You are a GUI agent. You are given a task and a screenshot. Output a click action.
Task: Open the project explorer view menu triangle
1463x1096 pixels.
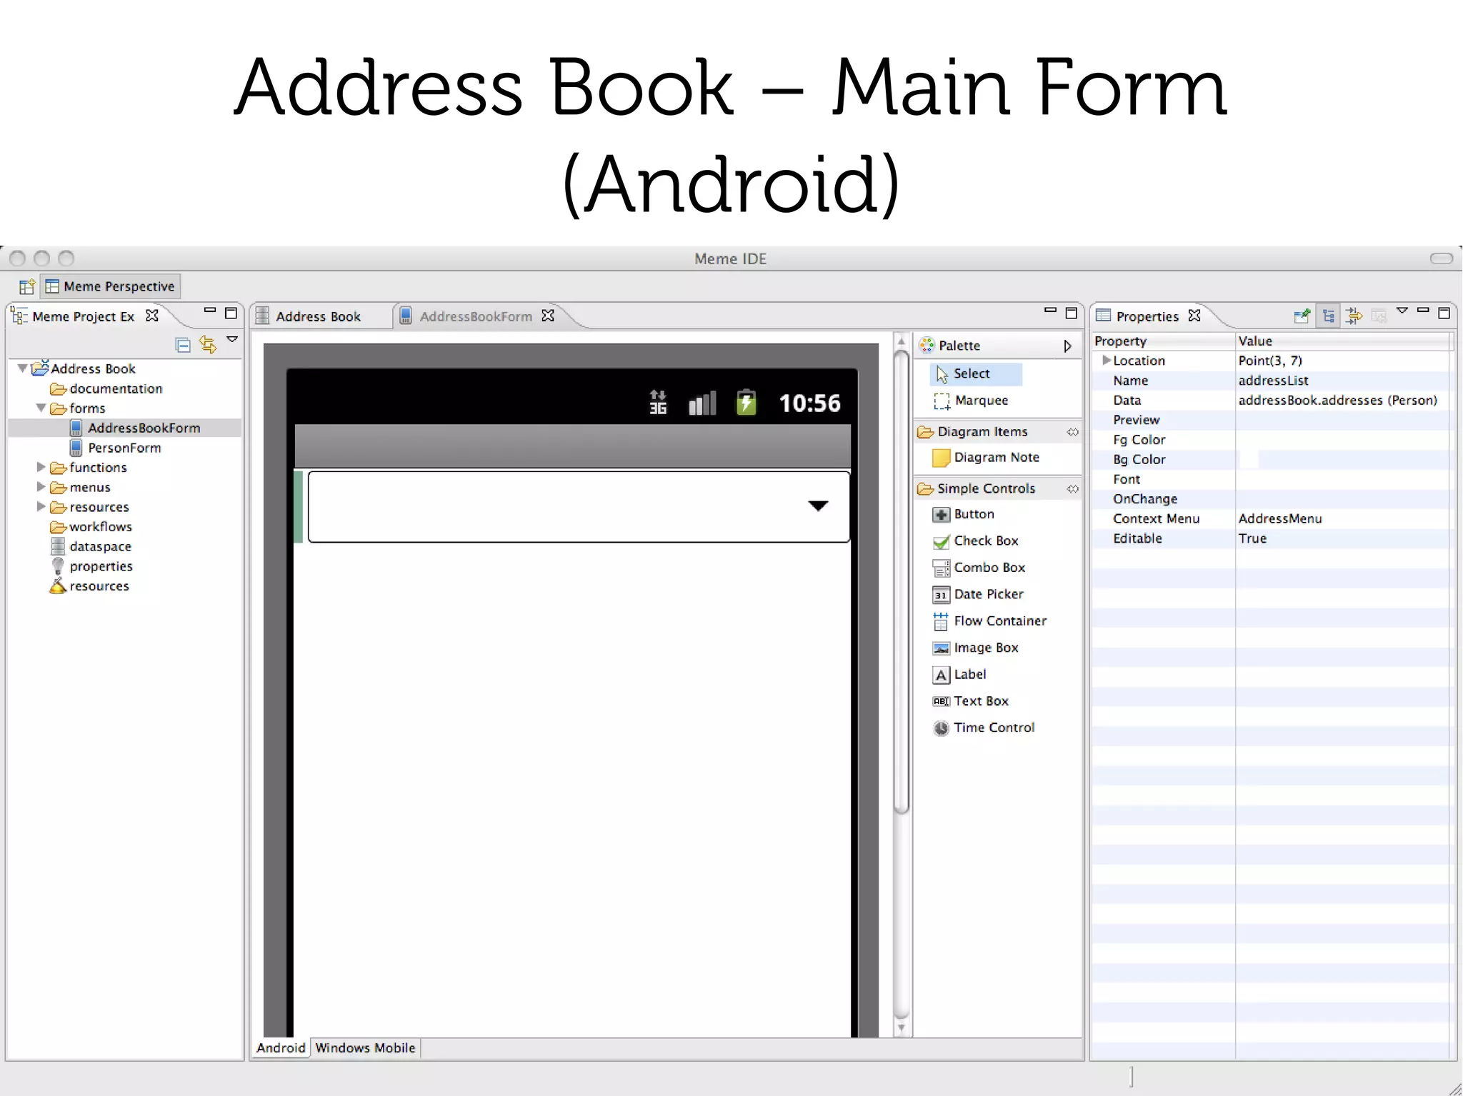[x=232, y=339]
